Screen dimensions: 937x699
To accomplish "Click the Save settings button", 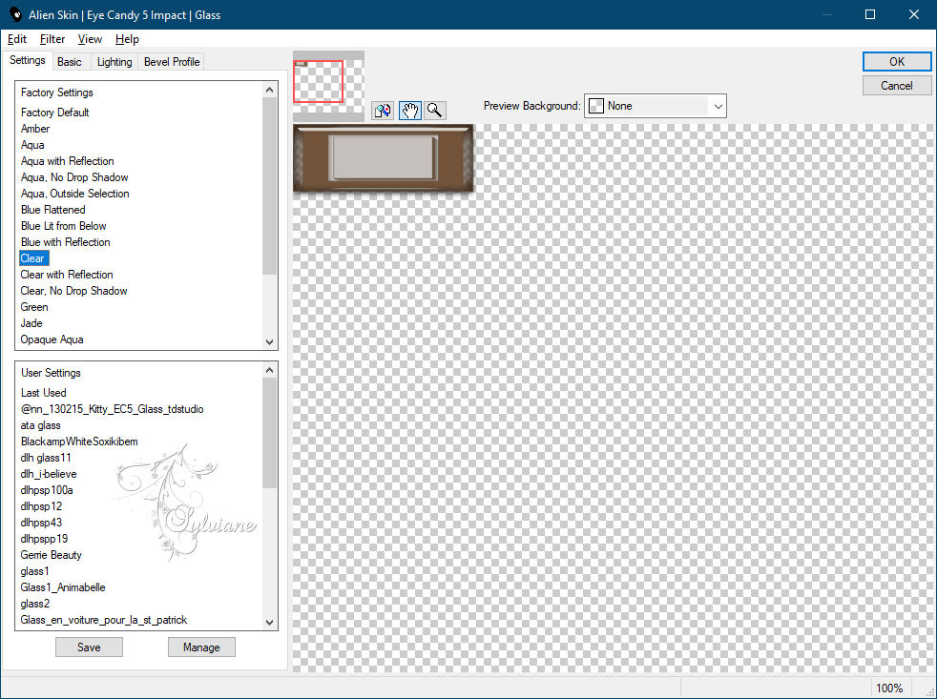I will (x=89, y=647).
